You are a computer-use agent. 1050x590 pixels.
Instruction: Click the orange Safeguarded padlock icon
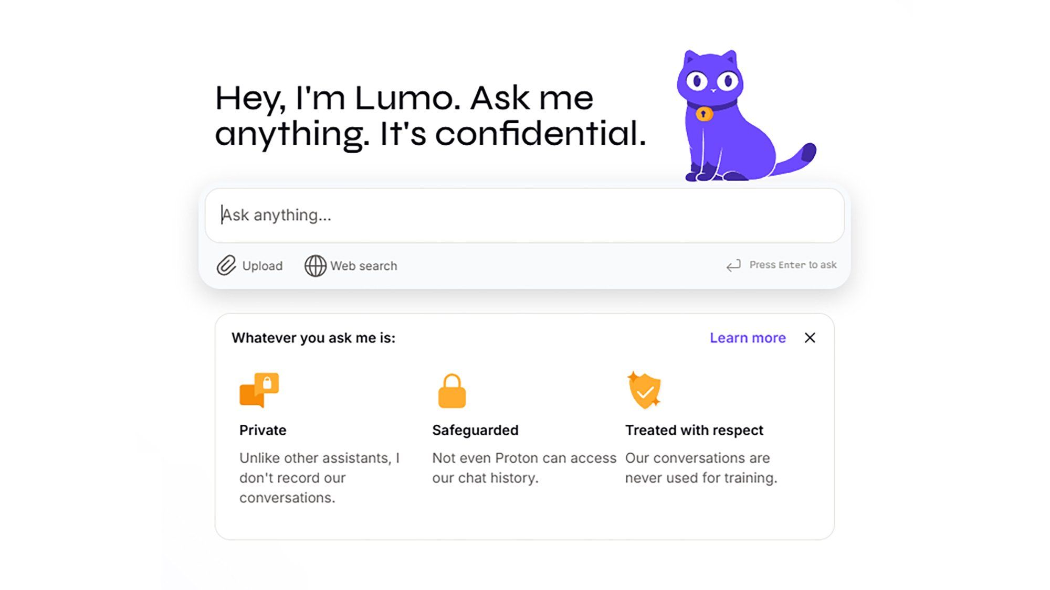click(x=451, y=391)
